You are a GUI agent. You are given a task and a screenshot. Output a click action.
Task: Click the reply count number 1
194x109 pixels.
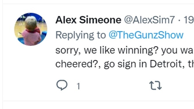[x=78, y=86]
